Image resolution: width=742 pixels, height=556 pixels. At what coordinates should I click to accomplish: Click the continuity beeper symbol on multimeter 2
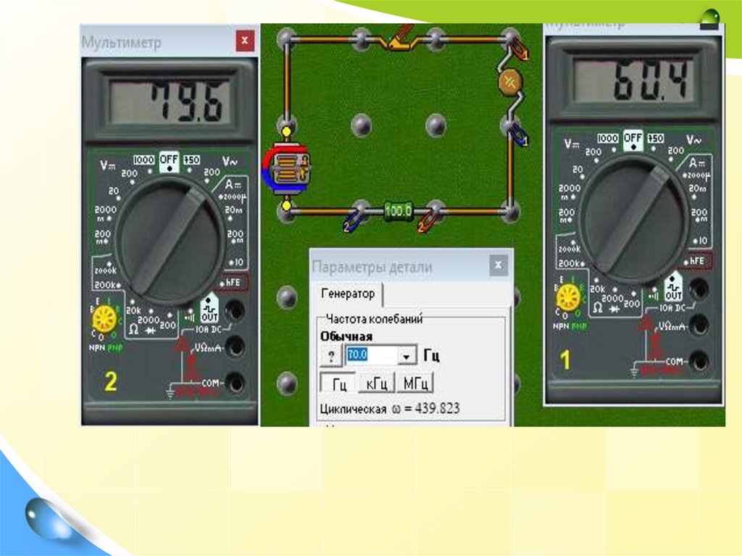(x=190, y=318)
